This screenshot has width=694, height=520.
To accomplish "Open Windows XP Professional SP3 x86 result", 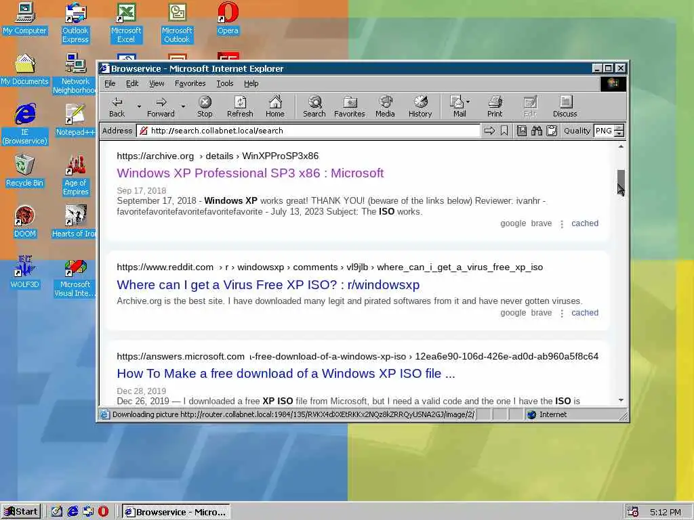I will click(x=250, y=173).
